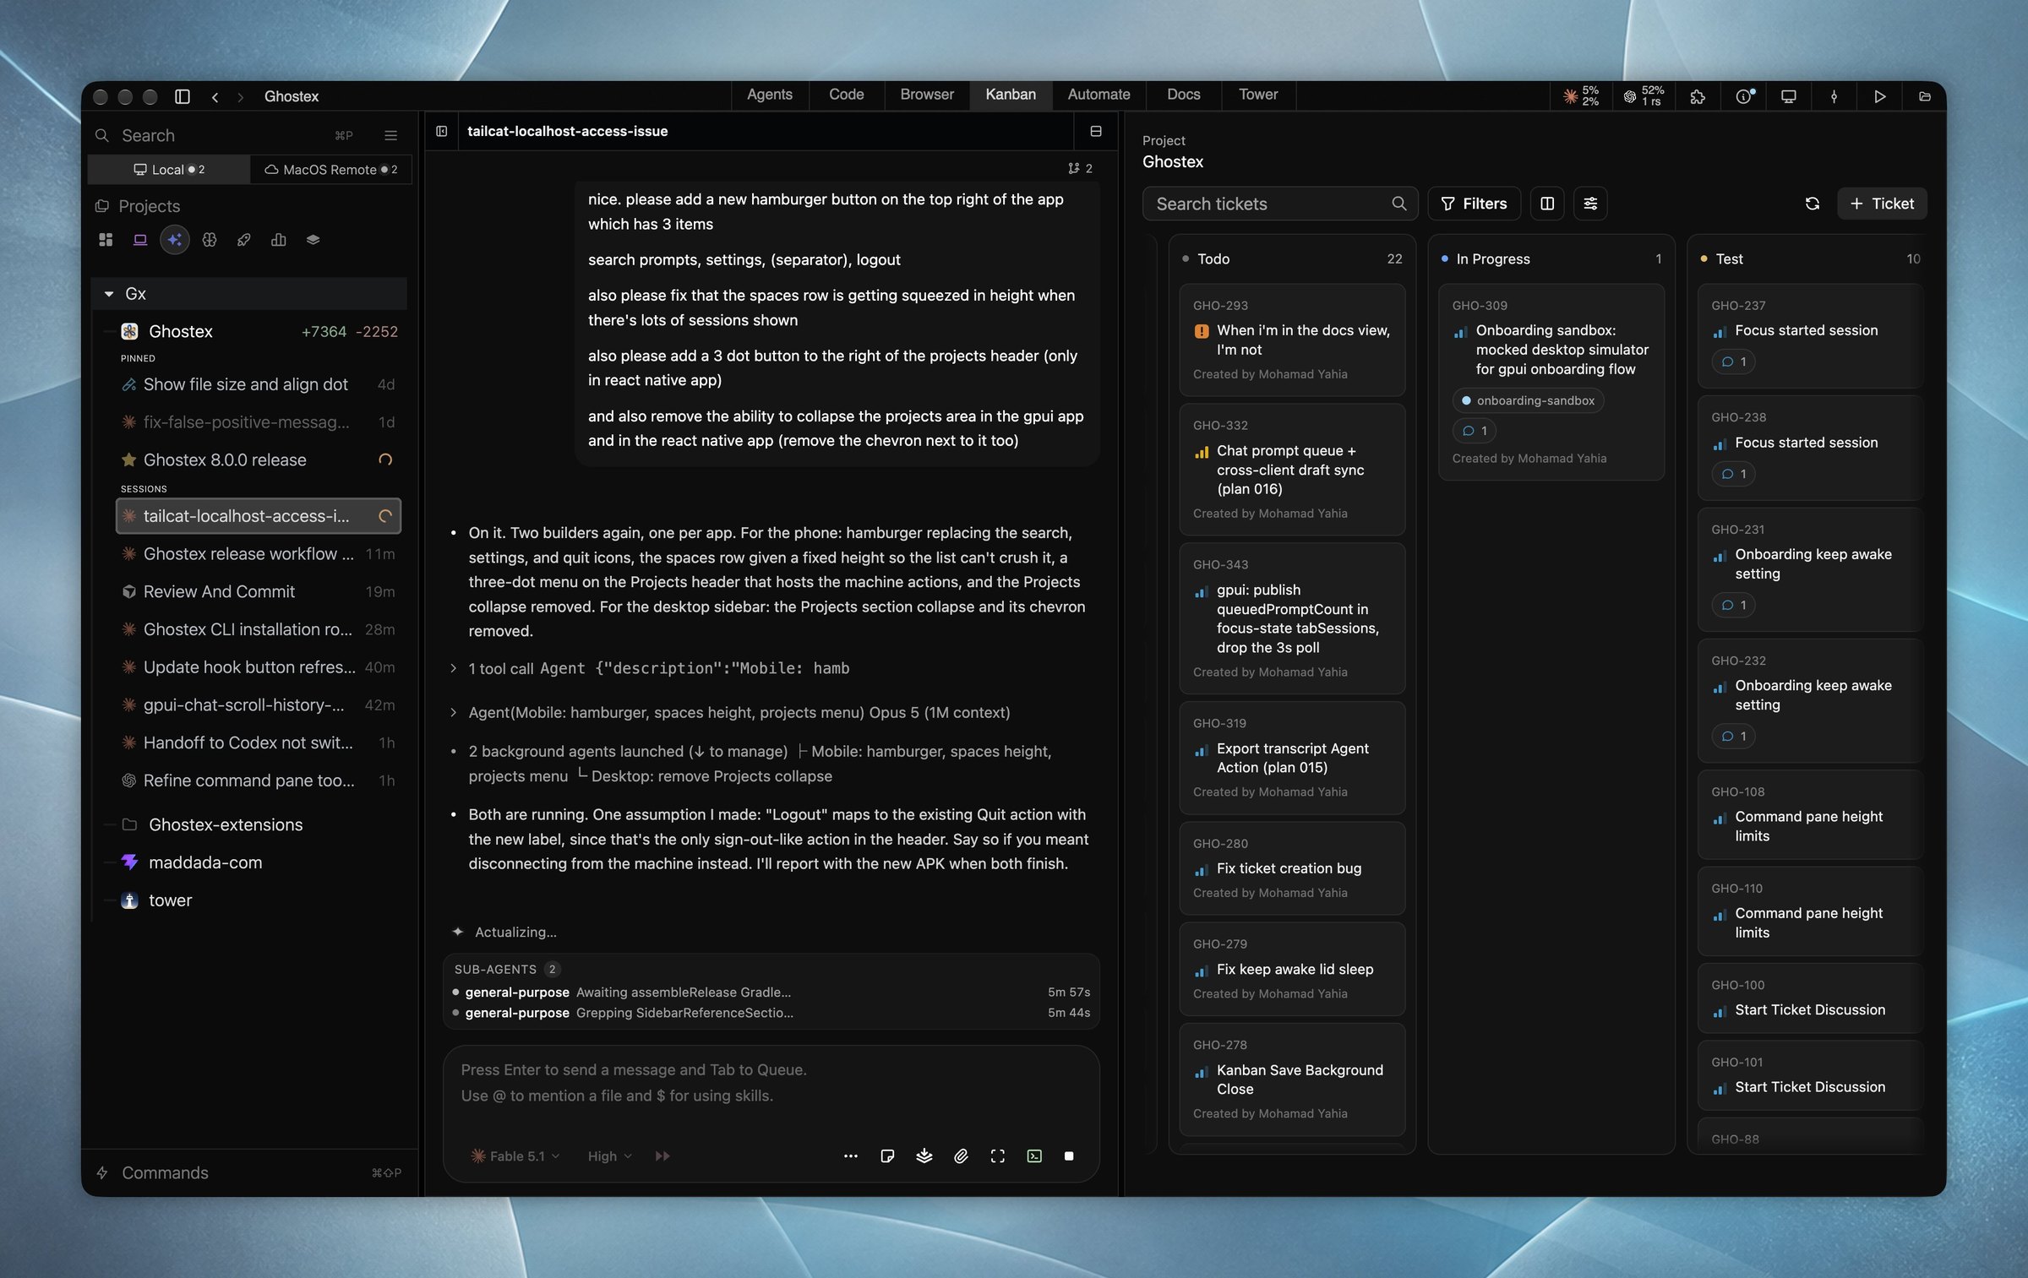The height and width of the screenshot is (1278, 2028).
Task: Open the Filters button on Kanban board
Action: pos(1474,204)
